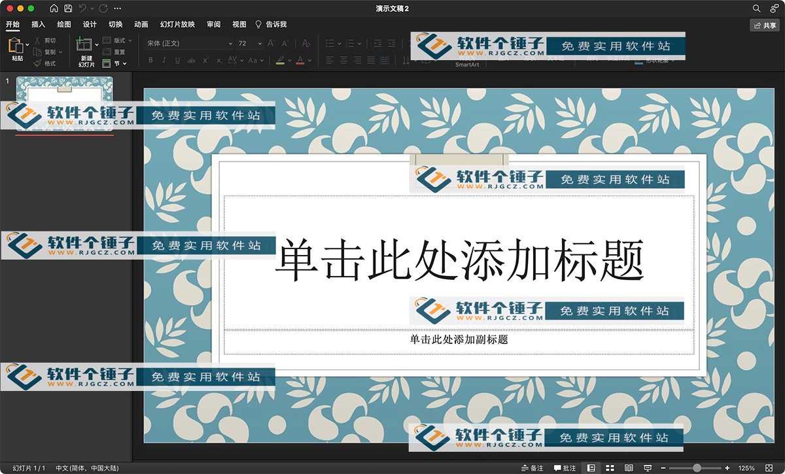This screenshot has height=474, width=785.
Task: Start slide show from status bar icon
Action: coord(648,468)
